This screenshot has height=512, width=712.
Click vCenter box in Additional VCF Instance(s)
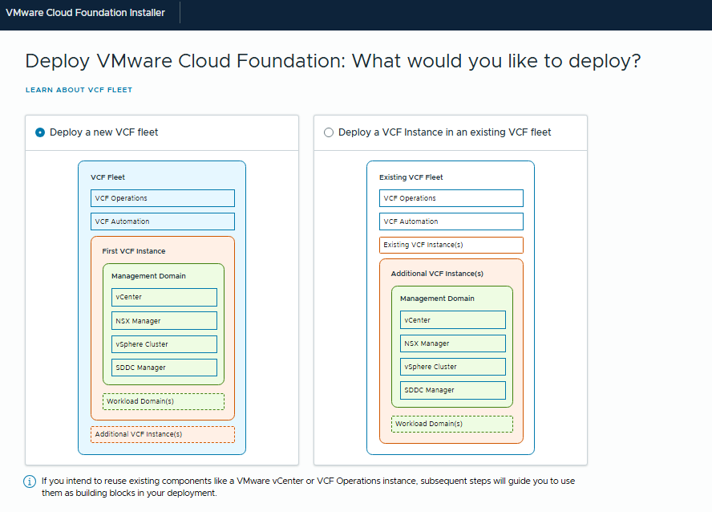[453, 320]
